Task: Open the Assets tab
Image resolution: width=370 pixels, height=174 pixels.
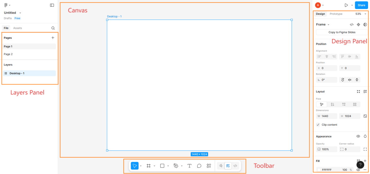Action: (x=18, y=28)
